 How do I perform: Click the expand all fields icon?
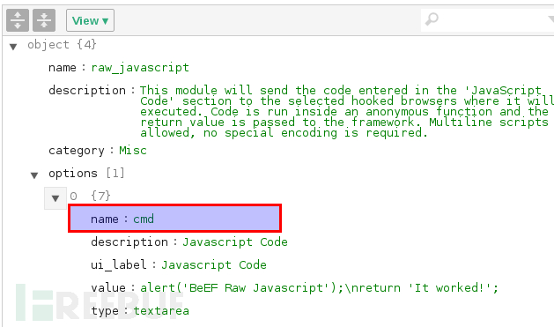click(18, 20)
